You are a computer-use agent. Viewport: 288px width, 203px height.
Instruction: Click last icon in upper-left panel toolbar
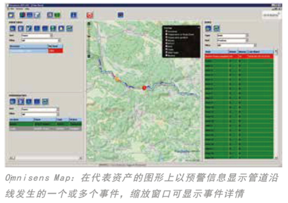[70, 29]
